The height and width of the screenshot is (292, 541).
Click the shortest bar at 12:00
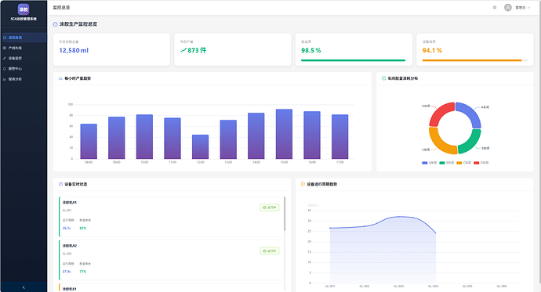(201, 146)
